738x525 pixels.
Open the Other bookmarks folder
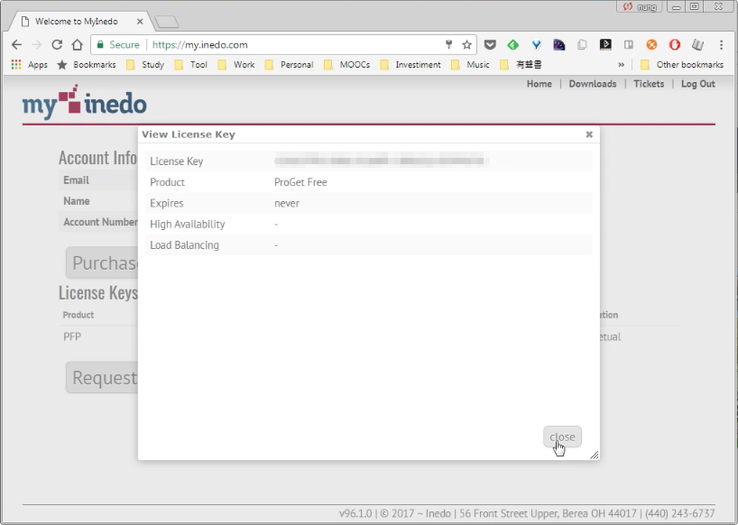(682, 64)
